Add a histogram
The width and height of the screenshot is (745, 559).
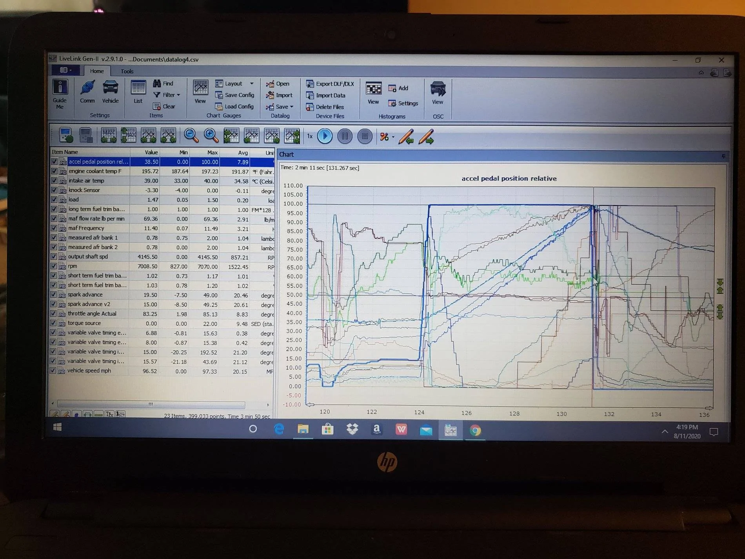[398, 88]
